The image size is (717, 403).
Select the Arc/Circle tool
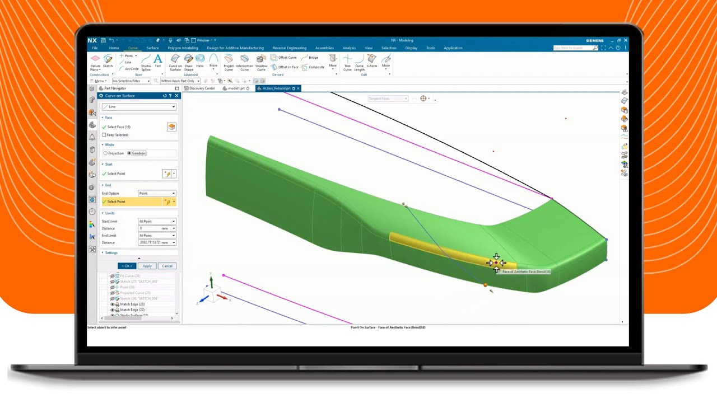pyautogui.click(x=128, y=69)
